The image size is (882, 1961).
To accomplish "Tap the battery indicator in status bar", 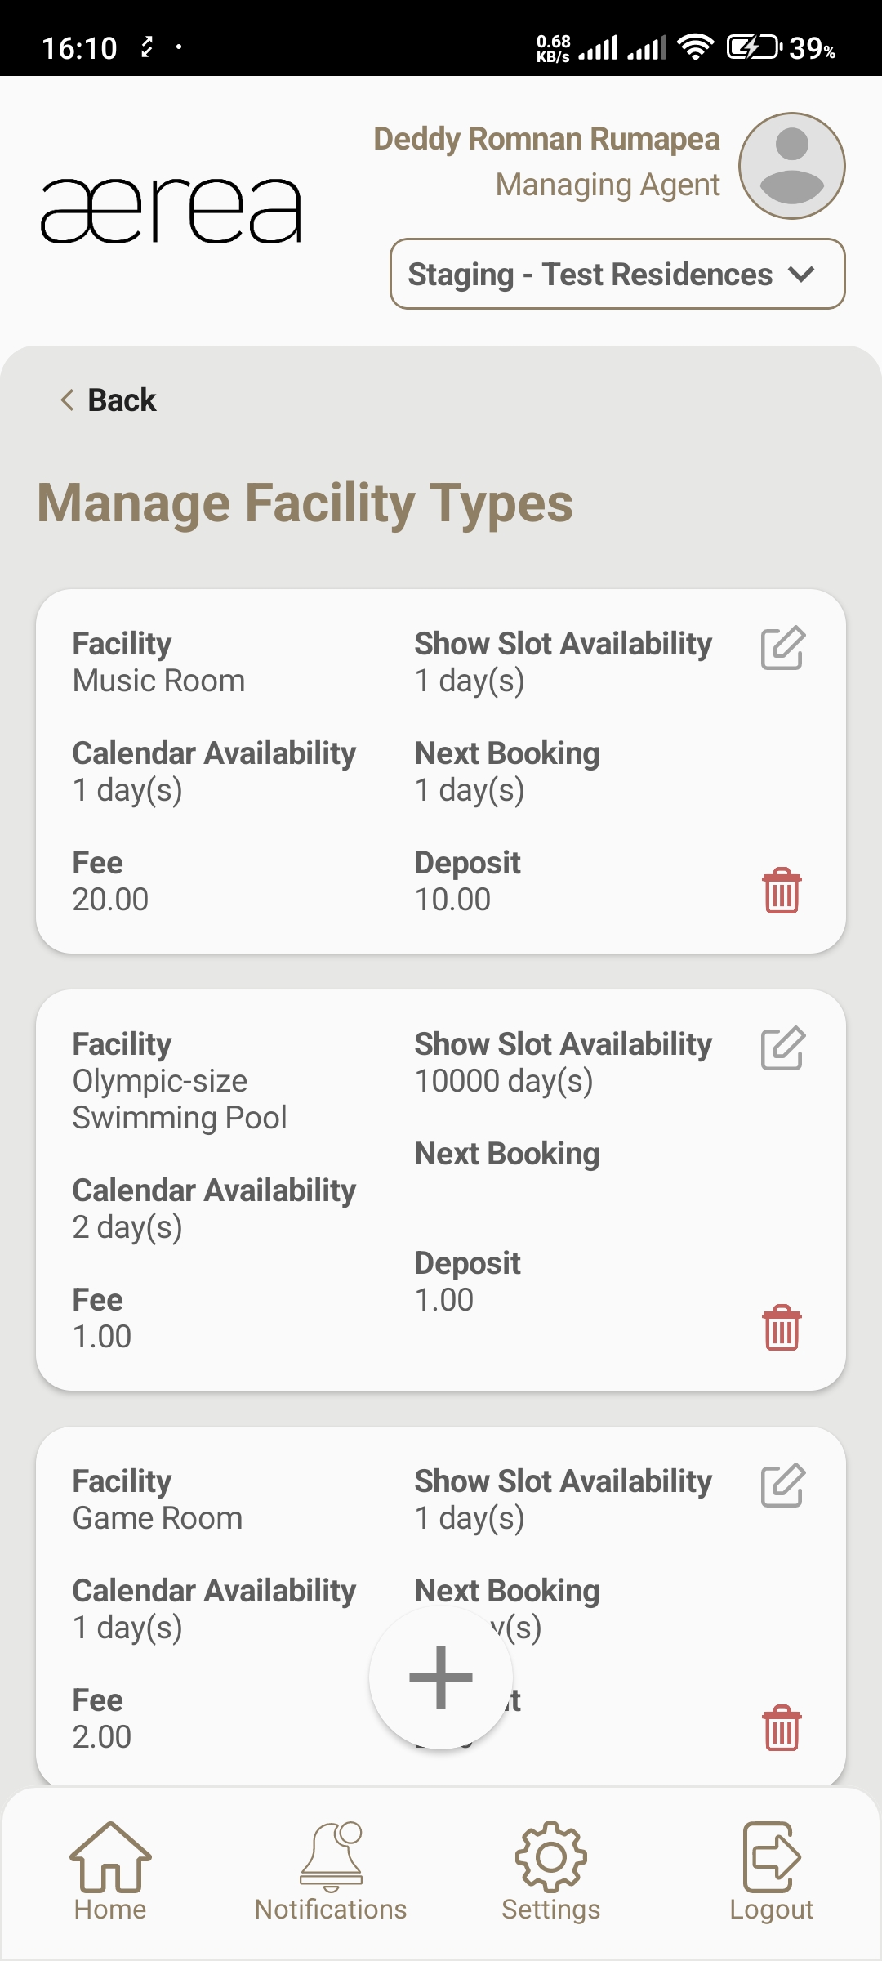I will pyautogui.click(x=753, y=47).
